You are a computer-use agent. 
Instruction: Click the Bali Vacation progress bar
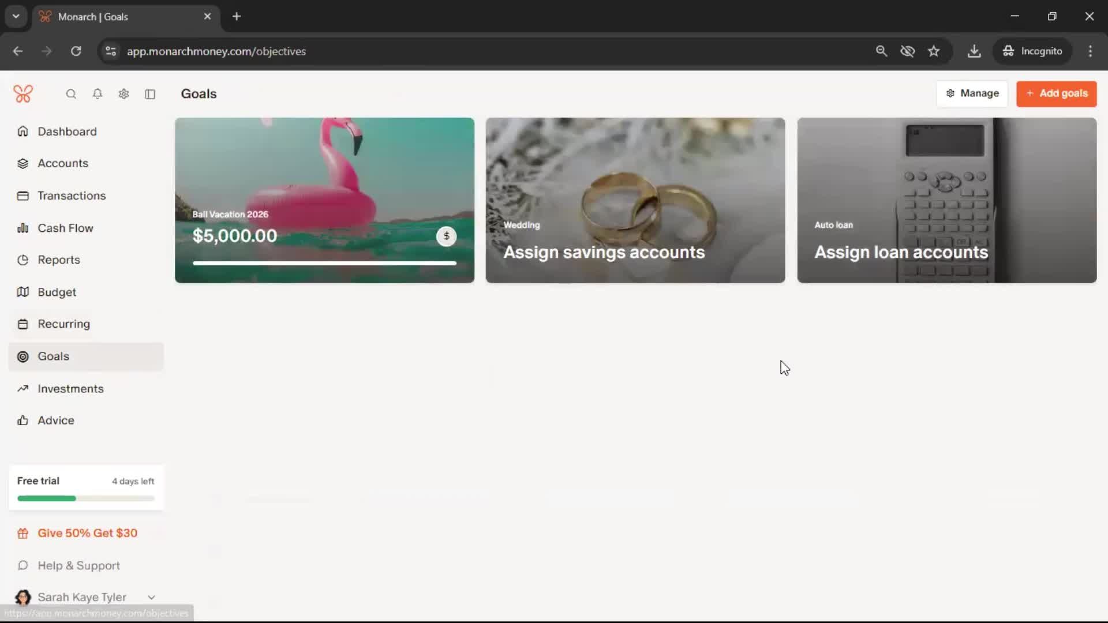(x=324, y=263)
